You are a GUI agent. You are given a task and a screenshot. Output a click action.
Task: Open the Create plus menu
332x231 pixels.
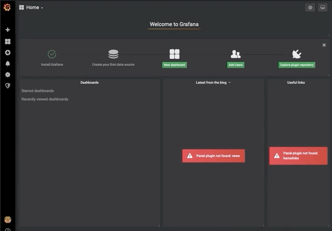point(8,30)
